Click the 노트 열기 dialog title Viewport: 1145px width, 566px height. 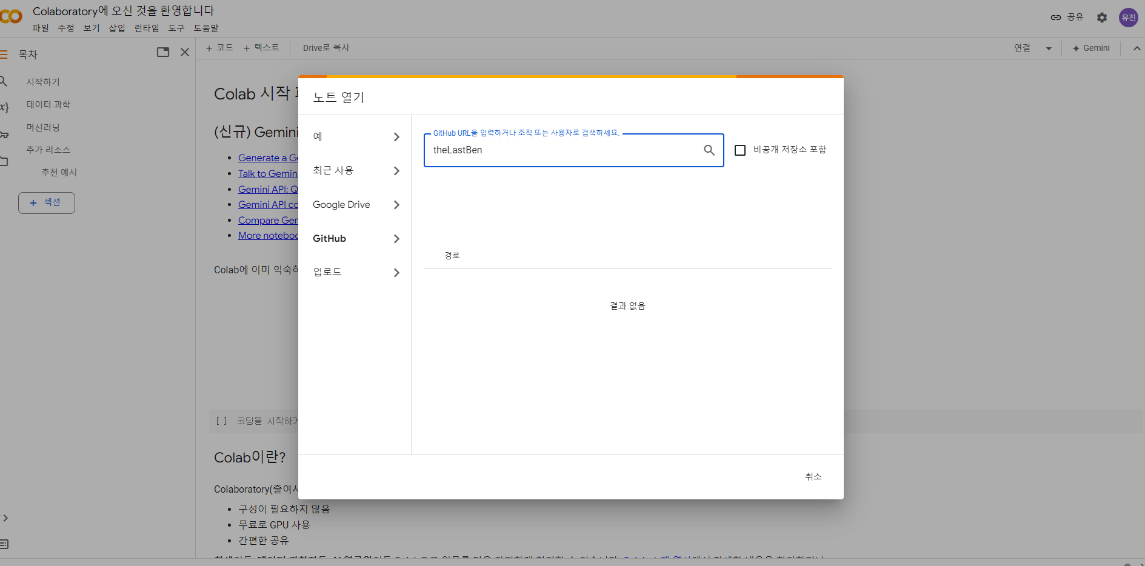coord(338,97)
